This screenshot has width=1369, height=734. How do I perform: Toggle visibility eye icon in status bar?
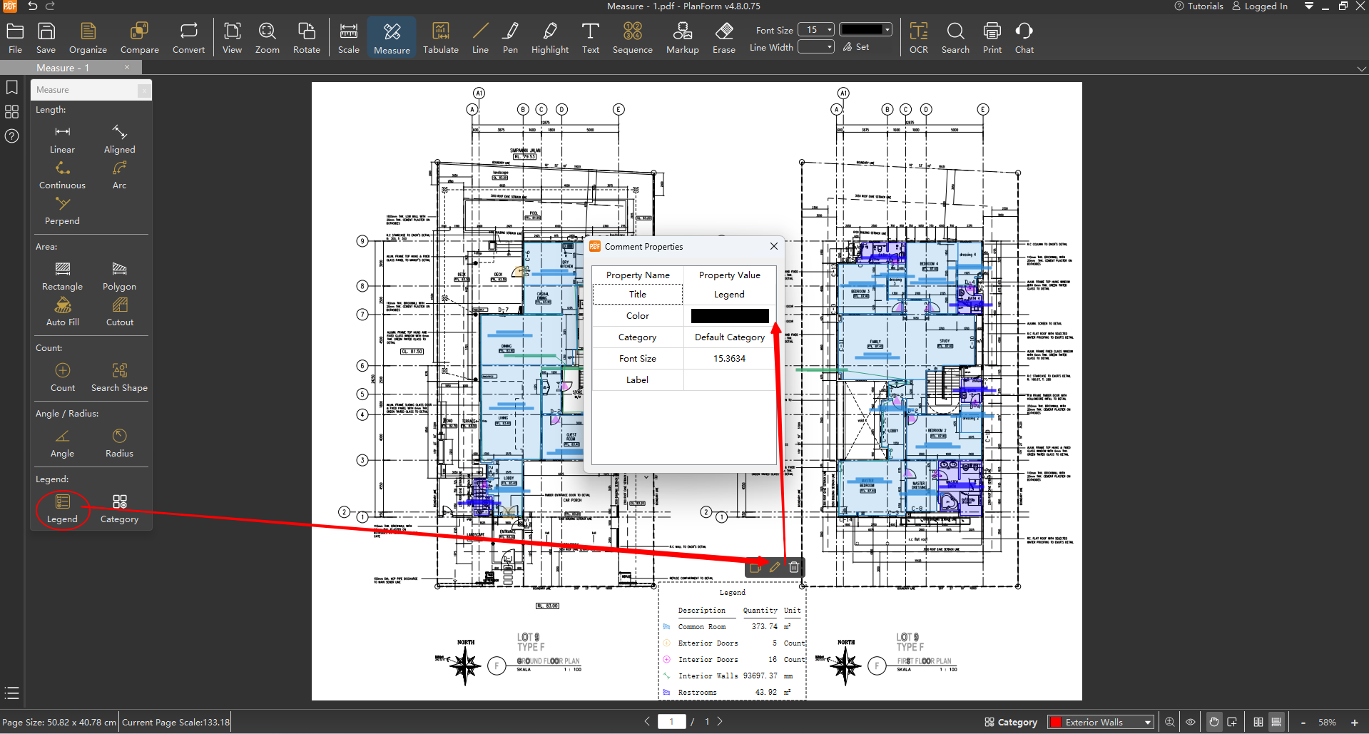(1191, 722)
